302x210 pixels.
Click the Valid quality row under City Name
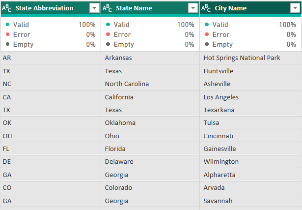coord(250,25)
